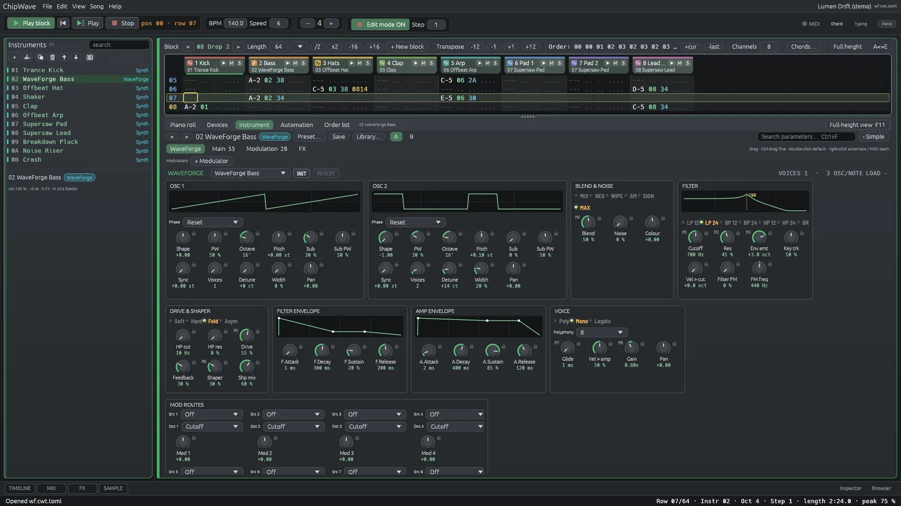The width and height of the screenshot is (901, 506).
Task: Delete the selected instrument with the trash icon
Action: 52,57
